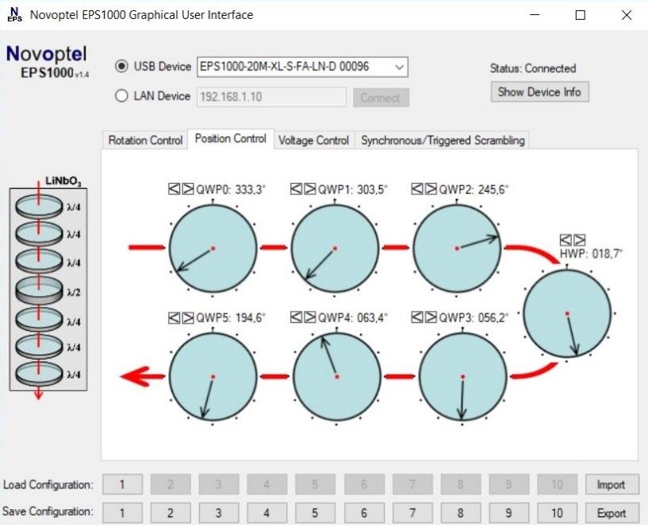Click the QWP0 increase (right arrow) button
Viewport: 648px width, 525px height.
point(188,190)
